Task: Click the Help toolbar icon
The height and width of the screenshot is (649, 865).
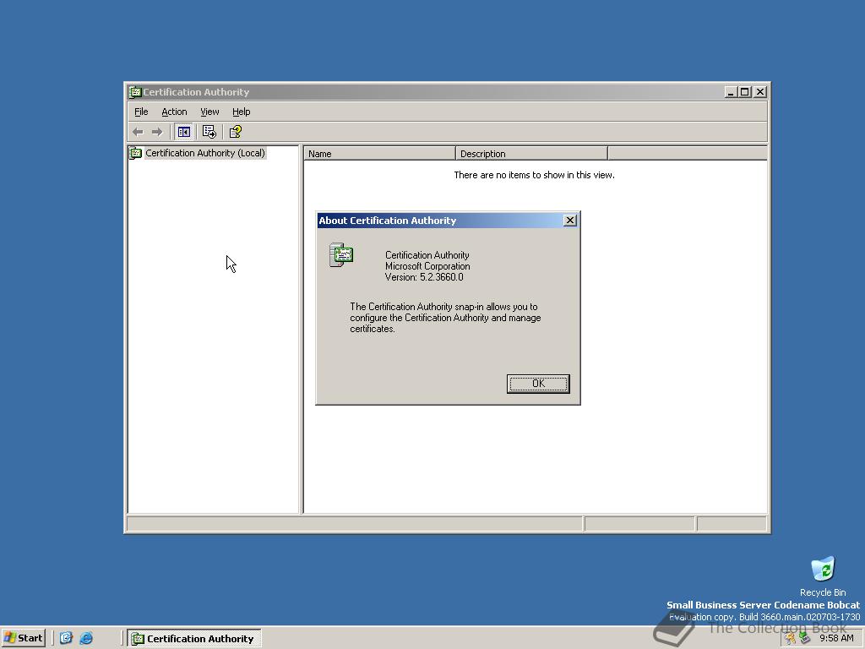Action: click(236, 132)
